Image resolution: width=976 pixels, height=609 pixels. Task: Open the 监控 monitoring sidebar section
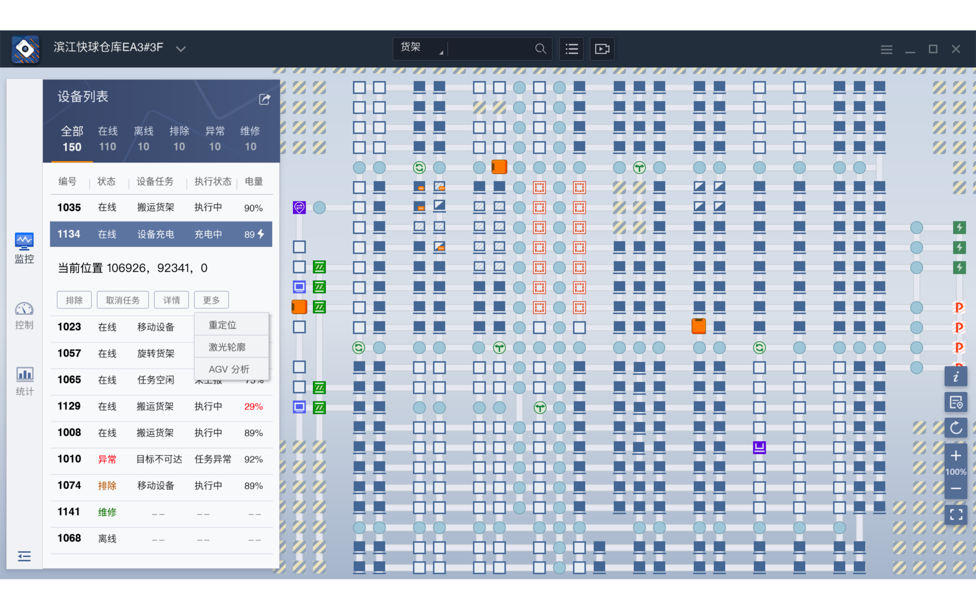coord(24,248)
